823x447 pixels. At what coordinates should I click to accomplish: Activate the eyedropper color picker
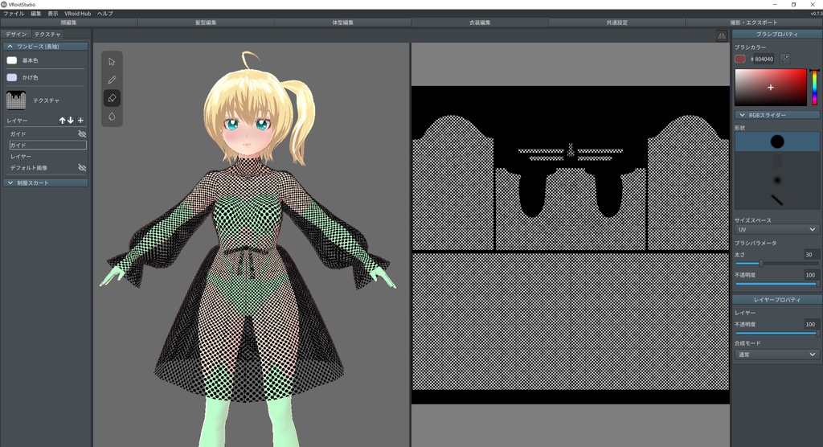coord(784,59)
